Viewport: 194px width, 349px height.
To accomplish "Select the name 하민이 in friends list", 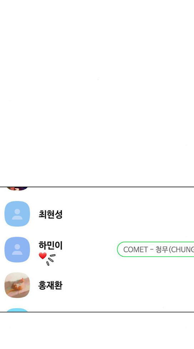I will point(51,246).
